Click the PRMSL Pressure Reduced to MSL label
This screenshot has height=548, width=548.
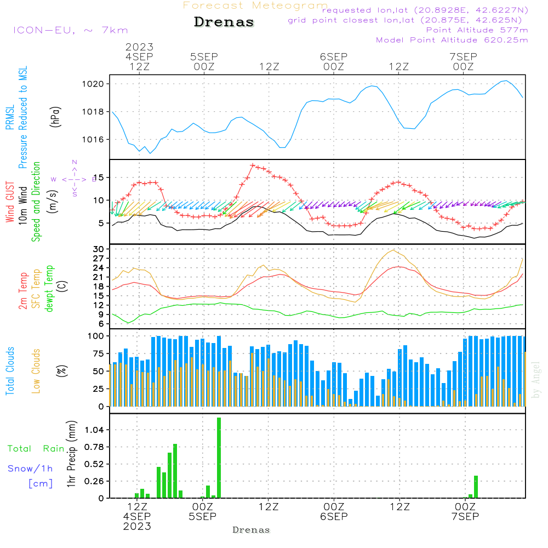[x=16, y=117]
